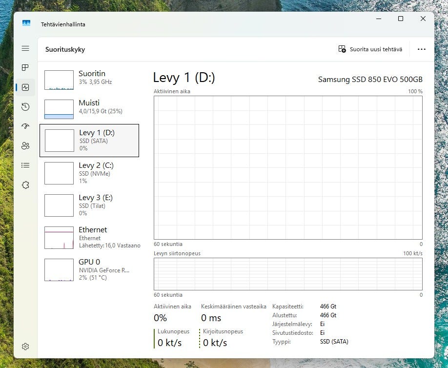This screenshot has width=448, height=368.
Task: Click 'Suorita uusi tehtävä' button
Action: tap(370, 49)
